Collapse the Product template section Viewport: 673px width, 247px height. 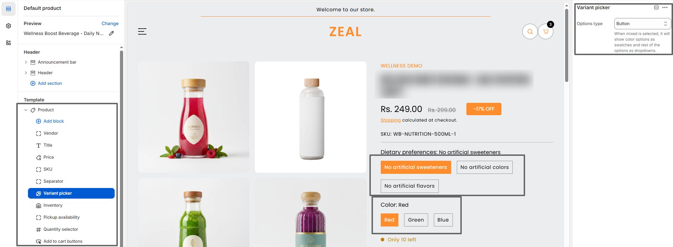pos(26,110)
